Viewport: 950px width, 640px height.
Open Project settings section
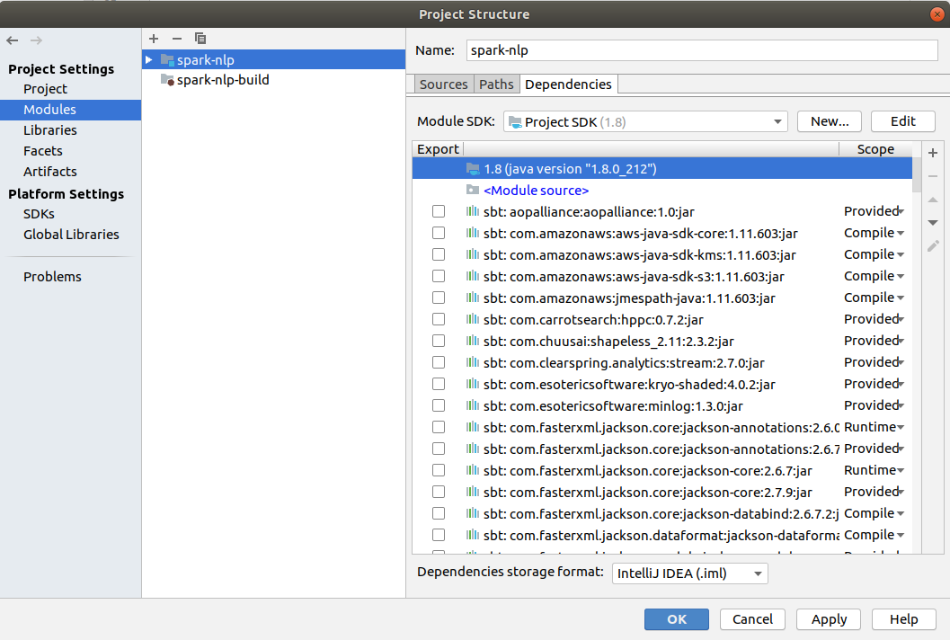tap(46, 89)
